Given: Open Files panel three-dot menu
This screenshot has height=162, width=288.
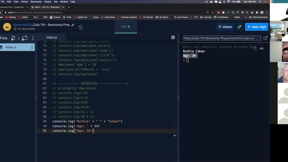Looking at the screenshot, I should point(33,38).
